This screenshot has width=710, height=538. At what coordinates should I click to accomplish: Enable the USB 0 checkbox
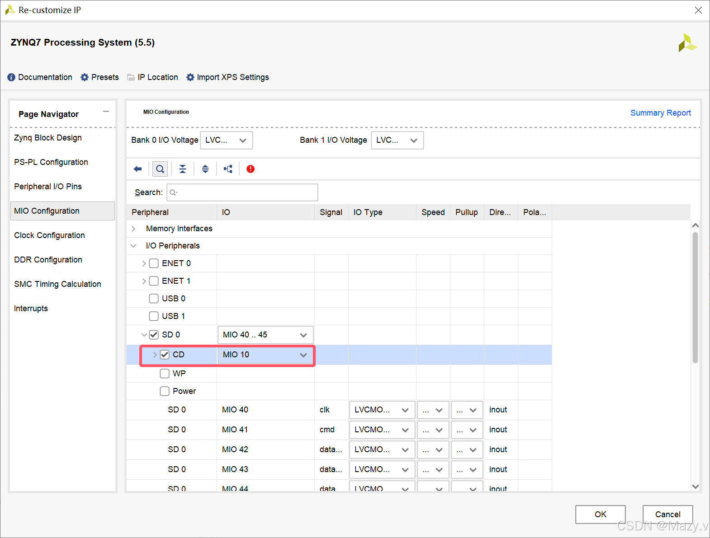154,299
